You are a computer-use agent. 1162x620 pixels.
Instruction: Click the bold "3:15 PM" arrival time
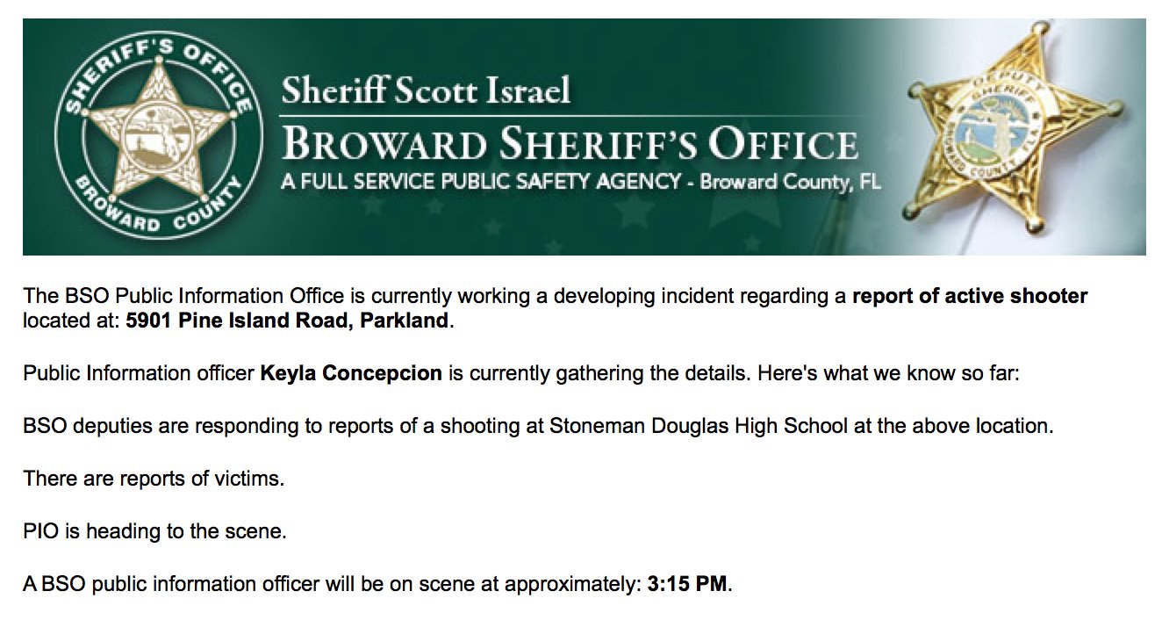coord(687,584)
